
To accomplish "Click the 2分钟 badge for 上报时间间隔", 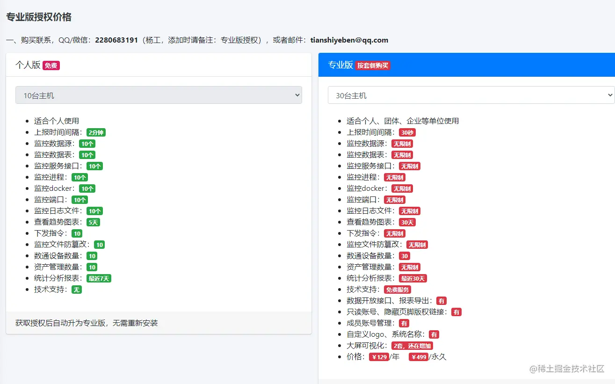I will (96, 132).
